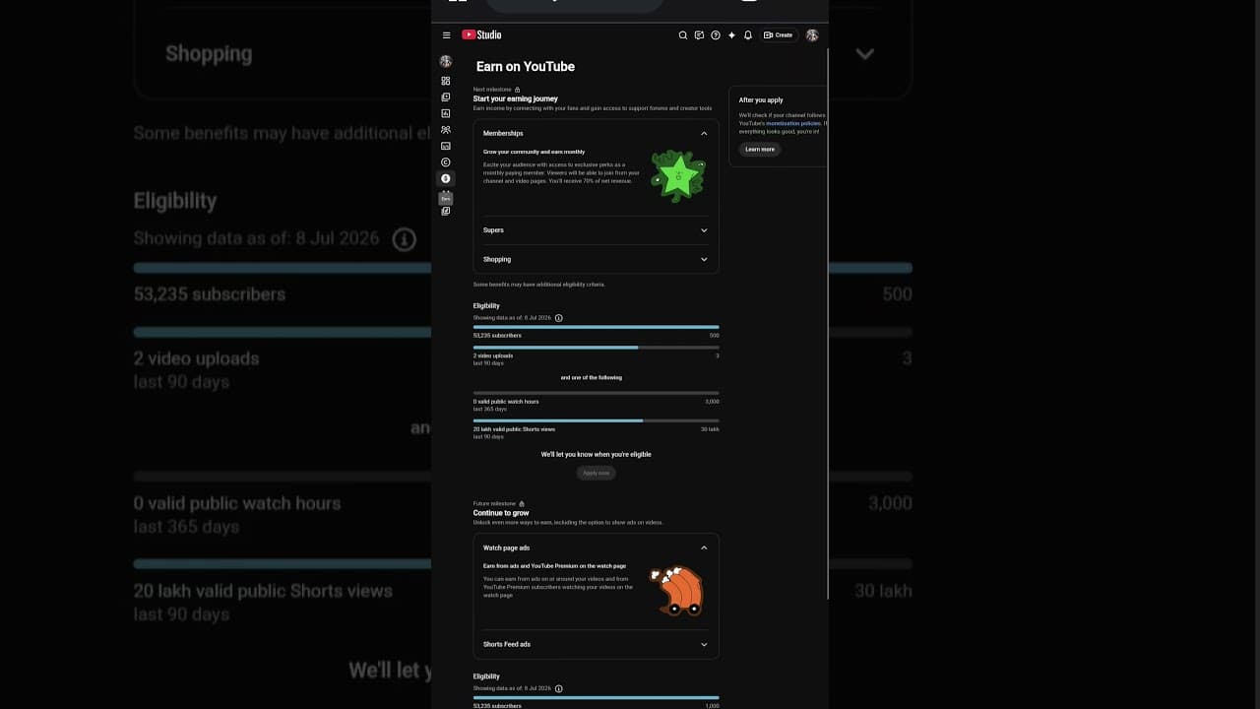The image size is (1260, 709).
Task: Open the send feedback icon in header
Action: (x=699, y=35)
